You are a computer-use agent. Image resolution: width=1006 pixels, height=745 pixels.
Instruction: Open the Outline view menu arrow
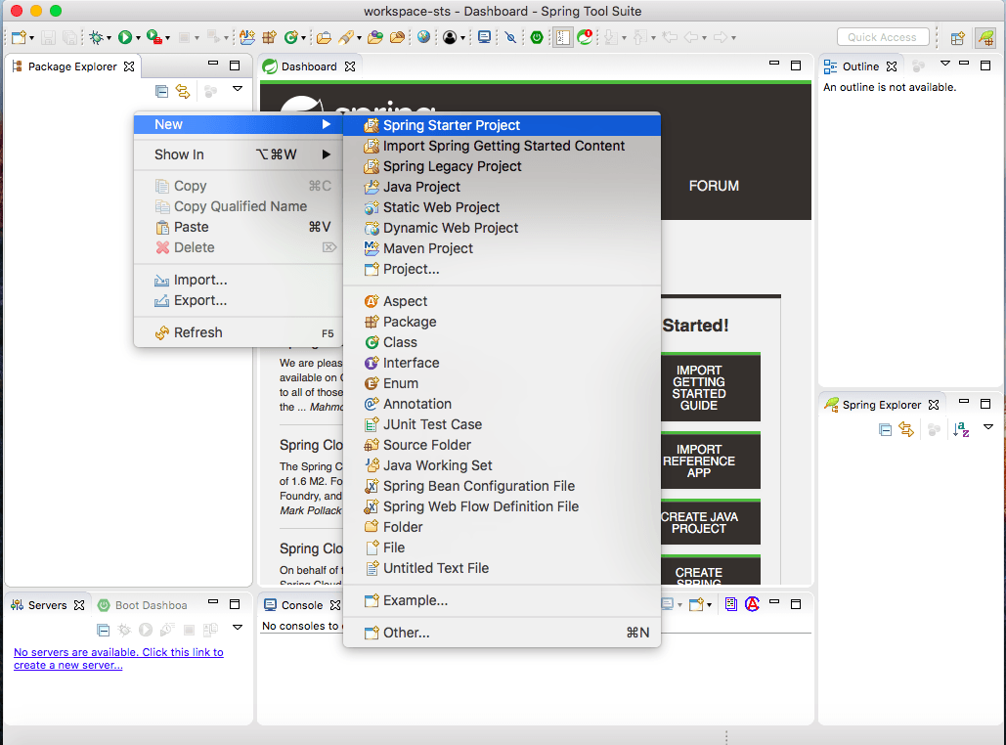pyautogui.click(x=945, y=64)
